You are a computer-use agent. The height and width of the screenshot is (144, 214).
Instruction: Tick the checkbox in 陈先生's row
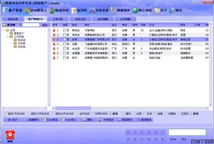pos(65,31)
